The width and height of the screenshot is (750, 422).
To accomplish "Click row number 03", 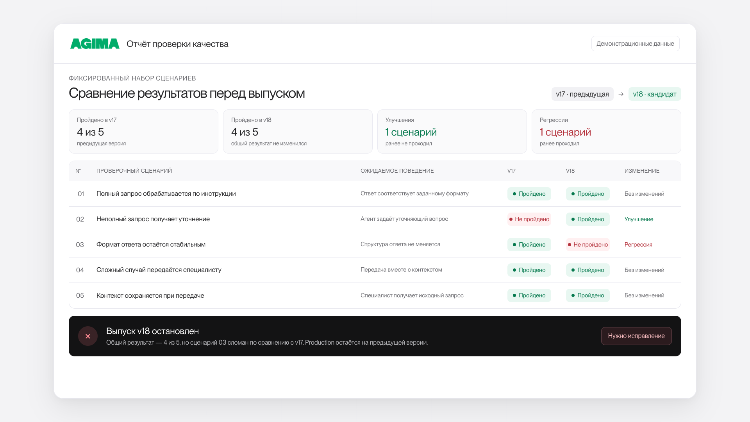I will coord(80,245).
